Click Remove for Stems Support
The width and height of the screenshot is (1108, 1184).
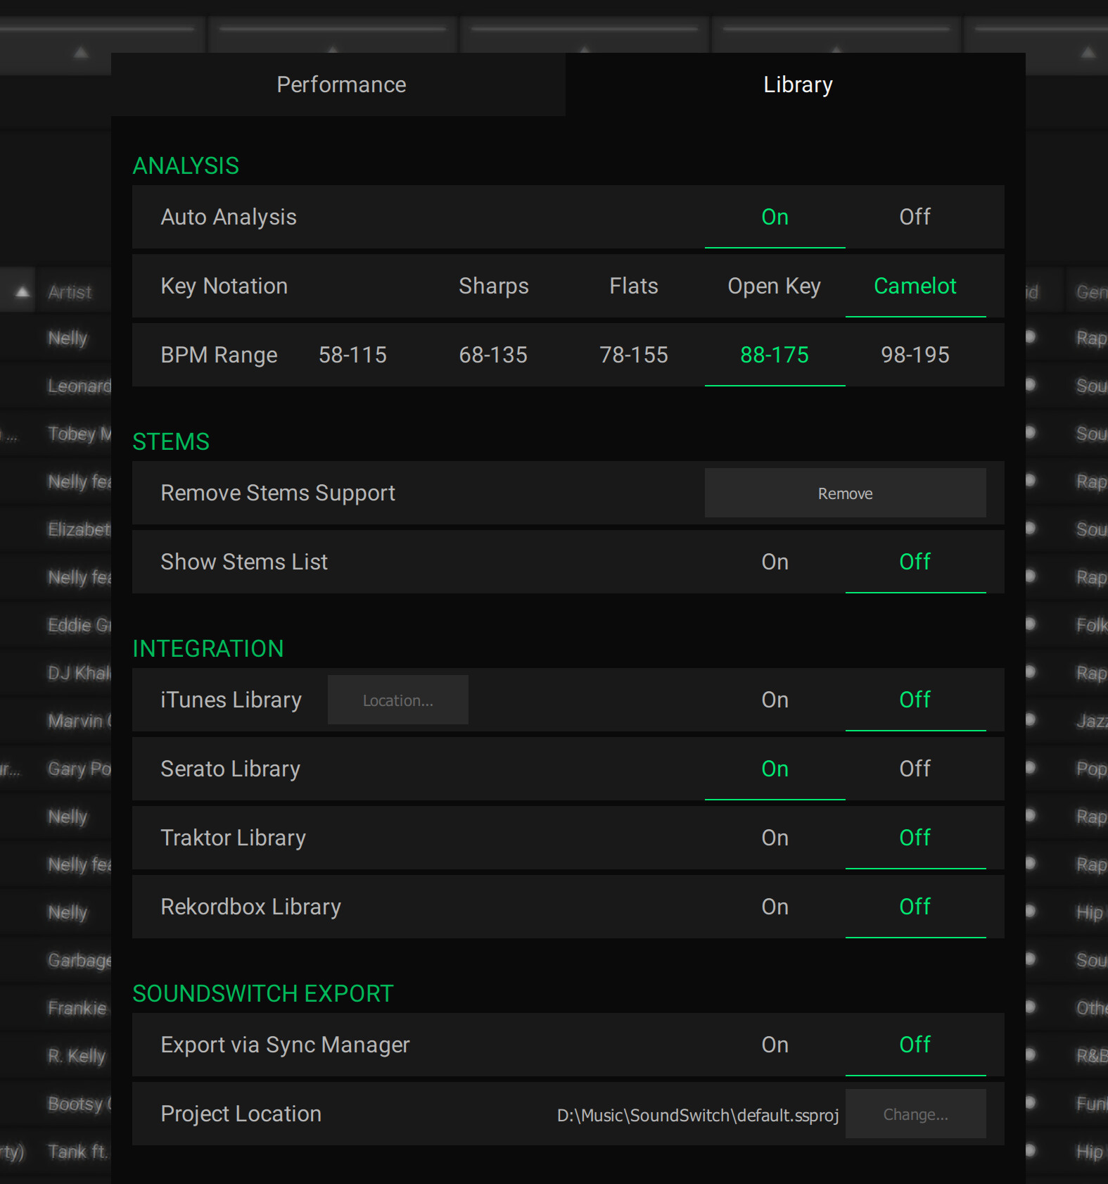pyautogui.click(x=845, y=493)
